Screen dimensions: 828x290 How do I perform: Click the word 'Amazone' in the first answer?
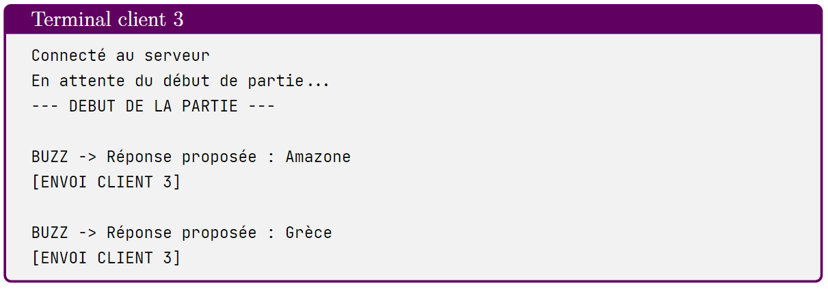(318, 157)
